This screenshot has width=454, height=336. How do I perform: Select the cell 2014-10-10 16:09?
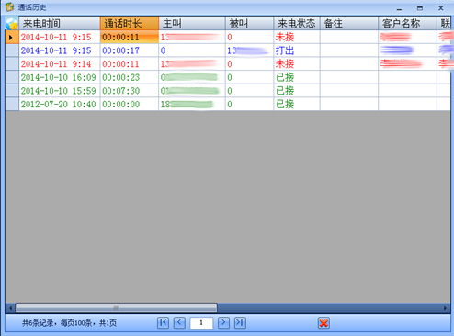click(x=60, y=77)
